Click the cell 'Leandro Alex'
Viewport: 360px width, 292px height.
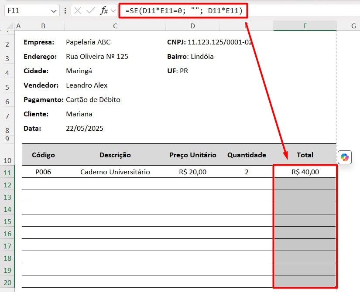pyautogui.click(x=86, y=85)
